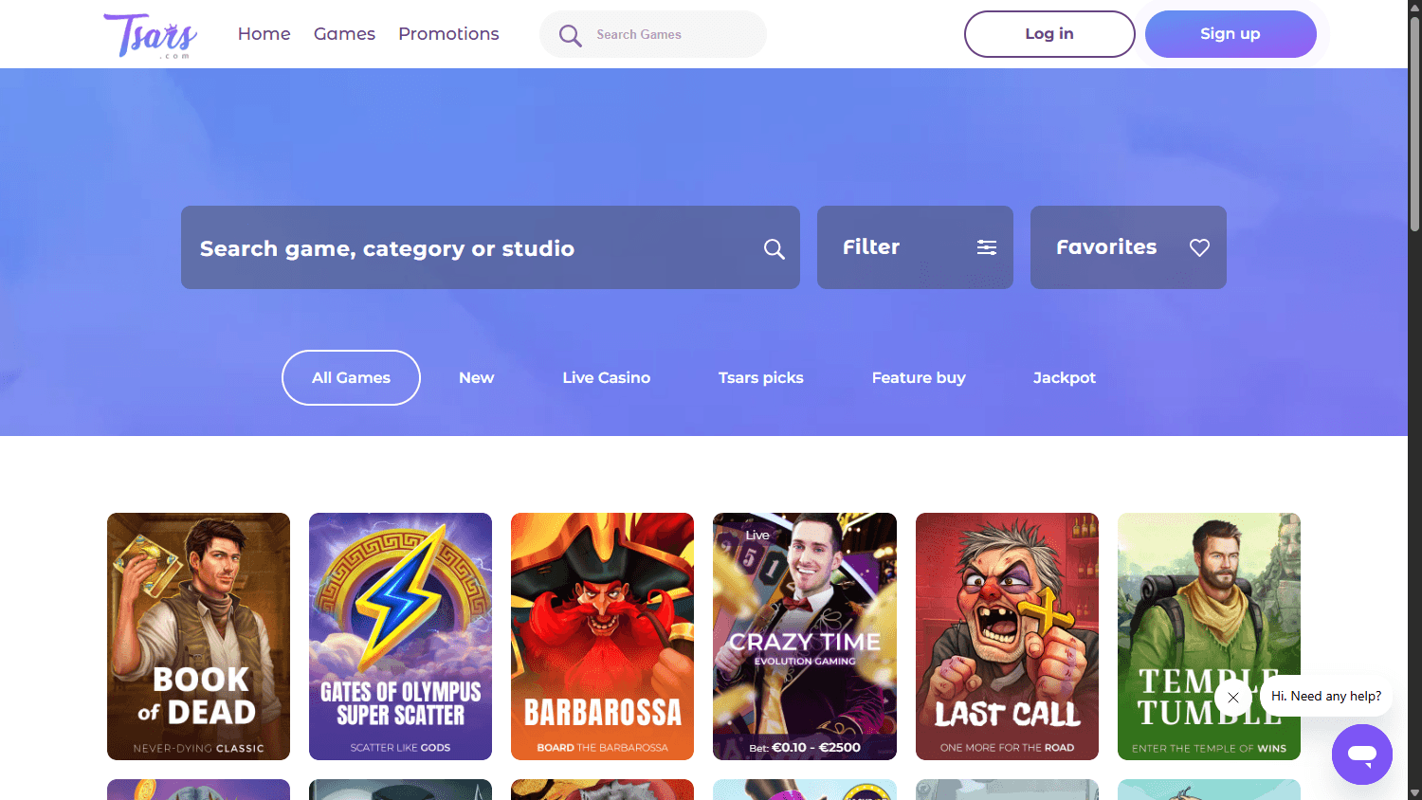Click the filter sliders icon

coord(987,247)
